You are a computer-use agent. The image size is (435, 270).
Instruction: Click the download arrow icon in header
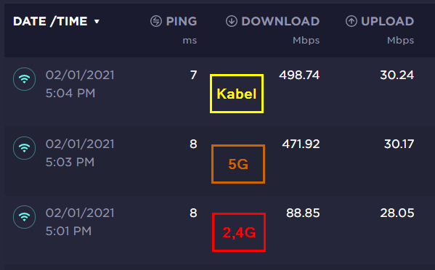232,21
